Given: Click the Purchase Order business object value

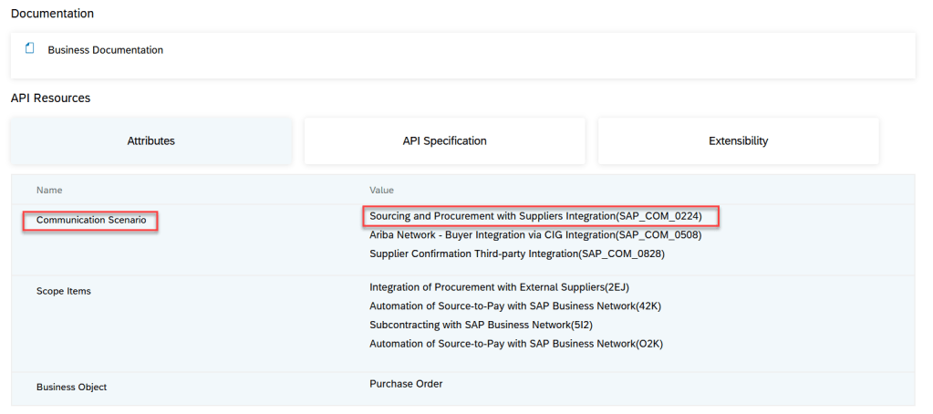Looking at the screenshot, I should click(x=406, y=384).
